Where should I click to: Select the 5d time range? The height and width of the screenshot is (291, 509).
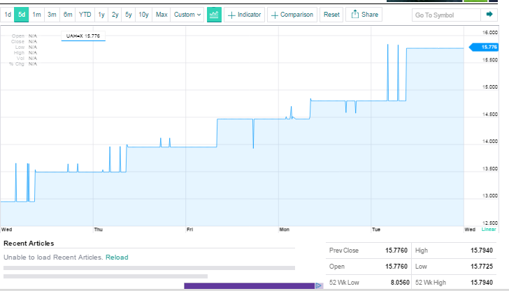pyautogui.click(x=22, y=15)
